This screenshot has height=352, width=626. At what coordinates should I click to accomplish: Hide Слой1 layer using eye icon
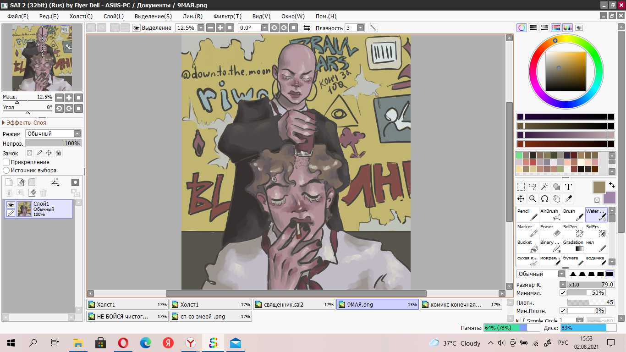tap(11, 204)
